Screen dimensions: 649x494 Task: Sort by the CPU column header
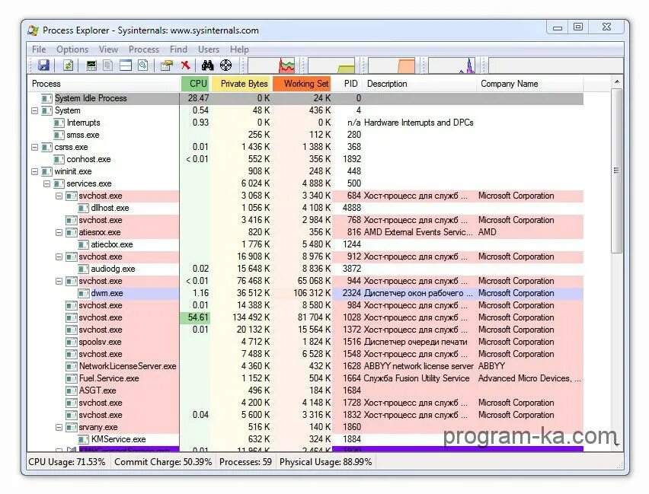click(196, 84)
